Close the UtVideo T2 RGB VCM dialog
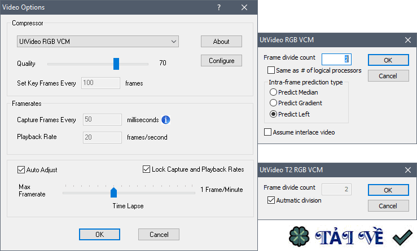 click(x=408, y=170)
